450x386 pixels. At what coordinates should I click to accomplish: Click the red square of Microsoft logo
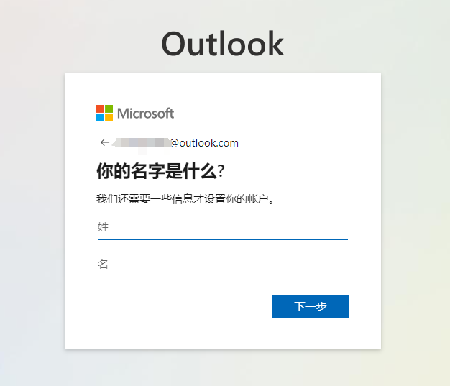pos(100,109)
